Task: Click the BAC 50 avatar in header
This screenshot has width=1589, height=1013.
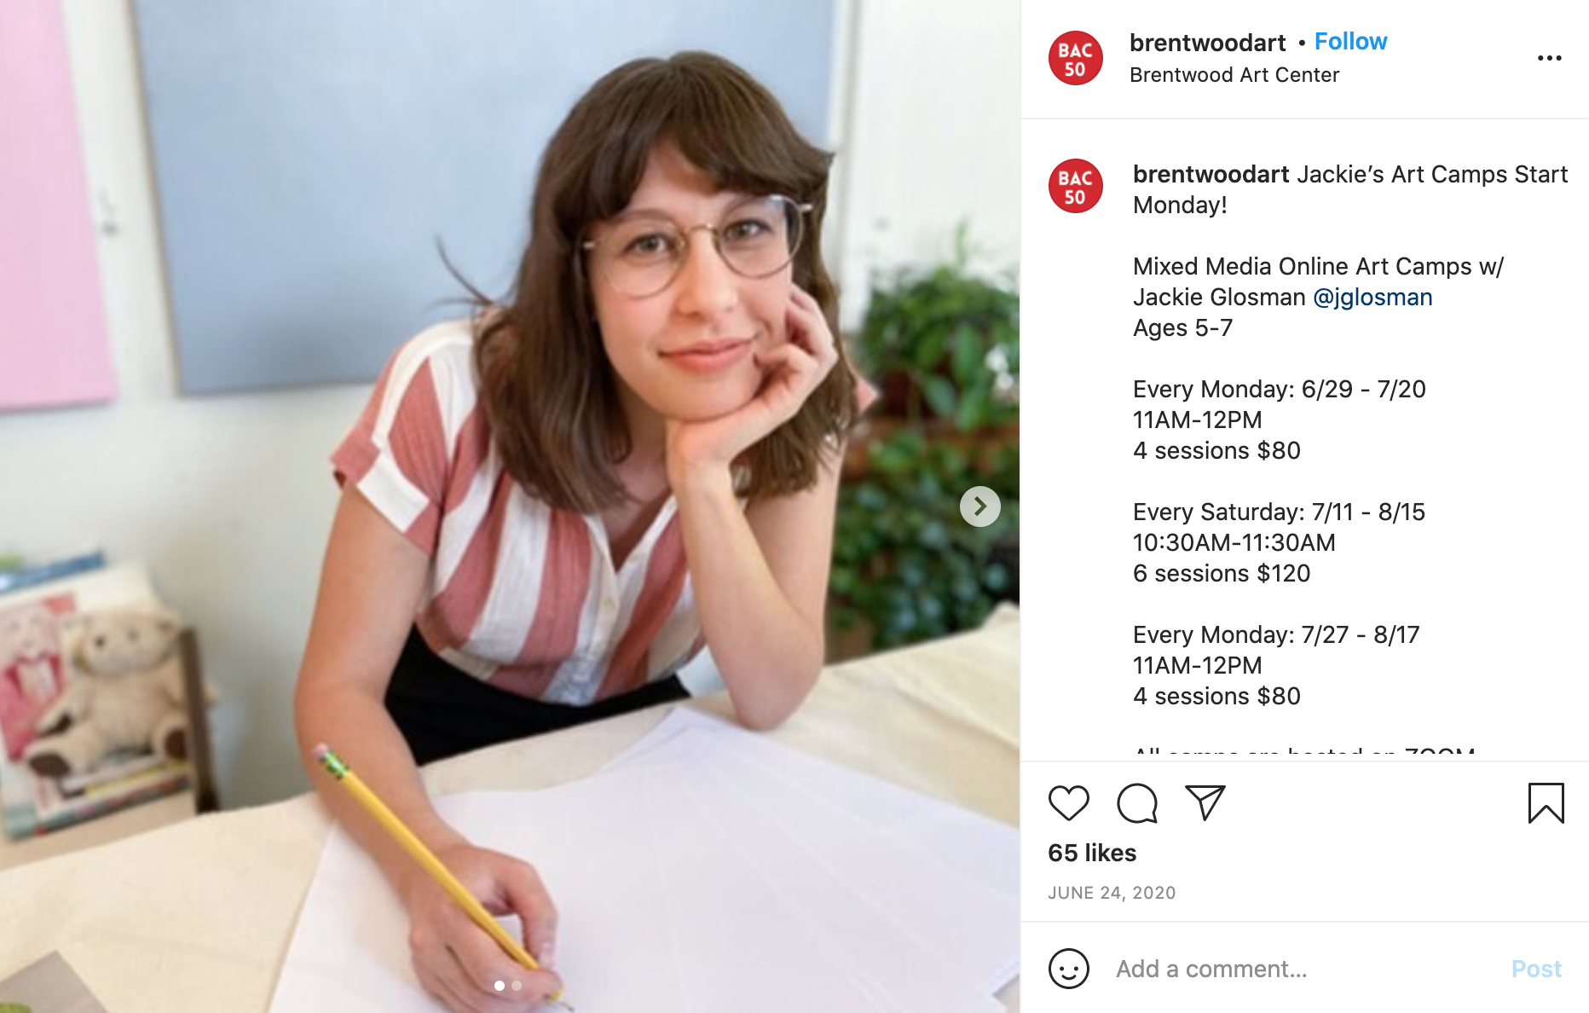Action: 1075,58
